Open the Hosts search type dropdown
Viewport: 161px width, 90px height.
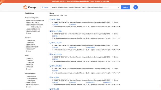tap(46, 7)
